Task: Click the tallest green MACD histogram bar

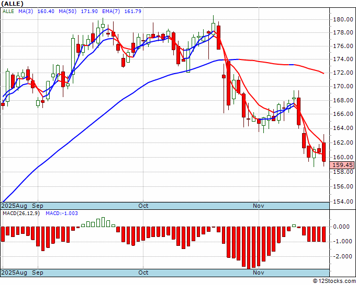Action: (x=103, y=222)
